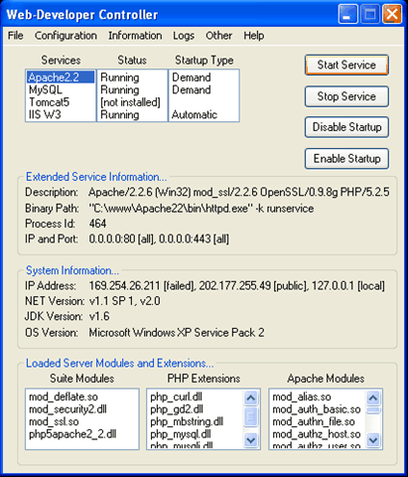The image size is (408, 477).
Task: Click the Extended Service Information heading
Action: (96, 177)
